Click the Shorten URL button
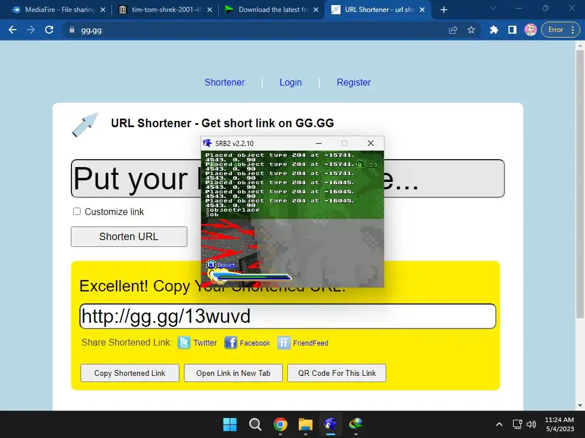 click(x=129, y=237)
